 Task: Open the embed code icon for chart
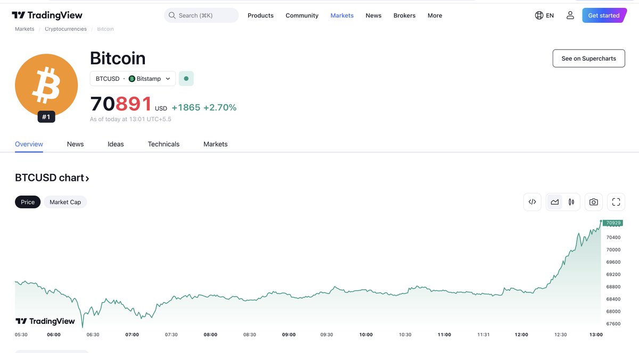point(532,202)
